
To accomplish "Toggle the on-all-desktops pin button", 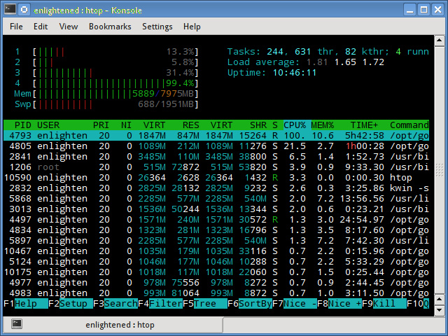I will pyautogui.click(x=23, y=9).
